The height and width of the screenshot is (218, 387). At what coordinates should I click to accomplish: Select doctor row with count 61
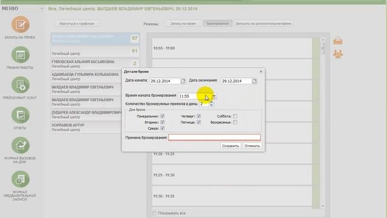coord(96,51)
